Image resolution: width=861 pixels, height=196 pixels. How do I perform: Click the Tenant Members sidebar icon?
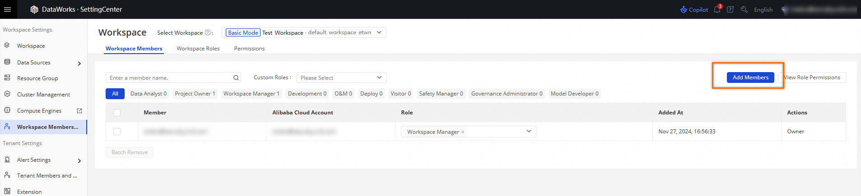[x=7, y=175]
